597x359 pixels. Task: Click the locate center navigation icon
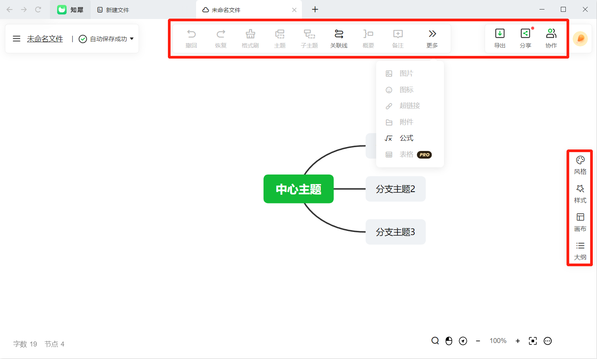click(x=463, y=341)
